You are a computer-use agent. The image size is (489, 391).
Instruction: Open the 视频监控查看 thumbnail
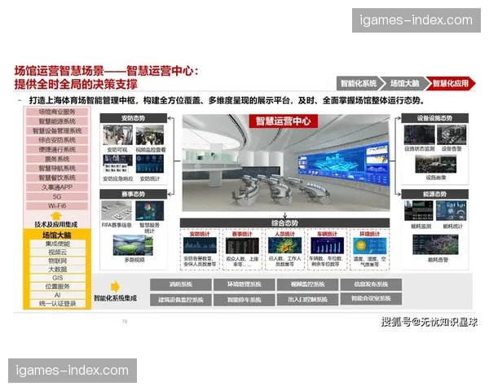point(150,135)
